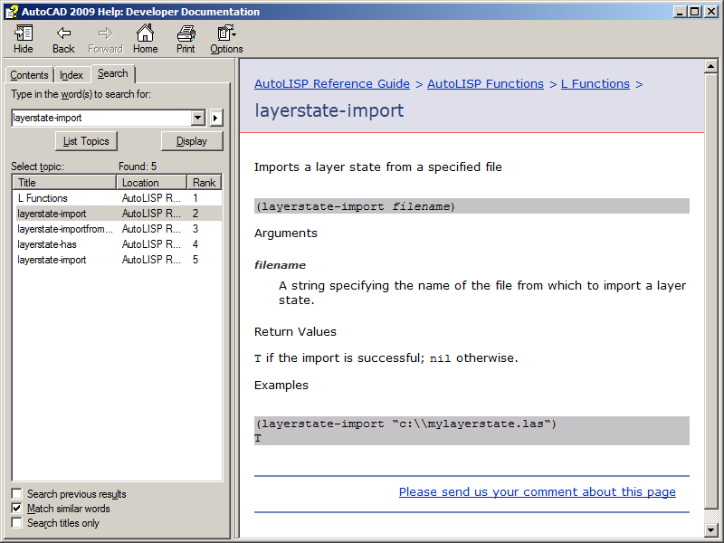Click the syntax line (layerstate-import filename)
Image resolution: width=724 pixels, height=543 pixels.
click(472, 206)
